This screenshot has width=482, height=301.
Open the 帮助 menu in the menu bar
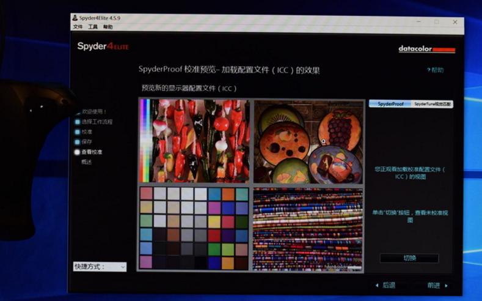point(108,27)
